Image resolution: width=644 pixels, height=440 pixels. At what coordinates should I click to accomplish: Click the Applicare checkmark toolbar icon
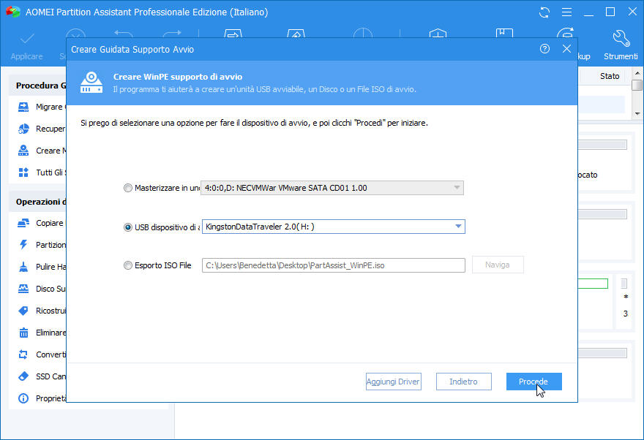[27, 39]
